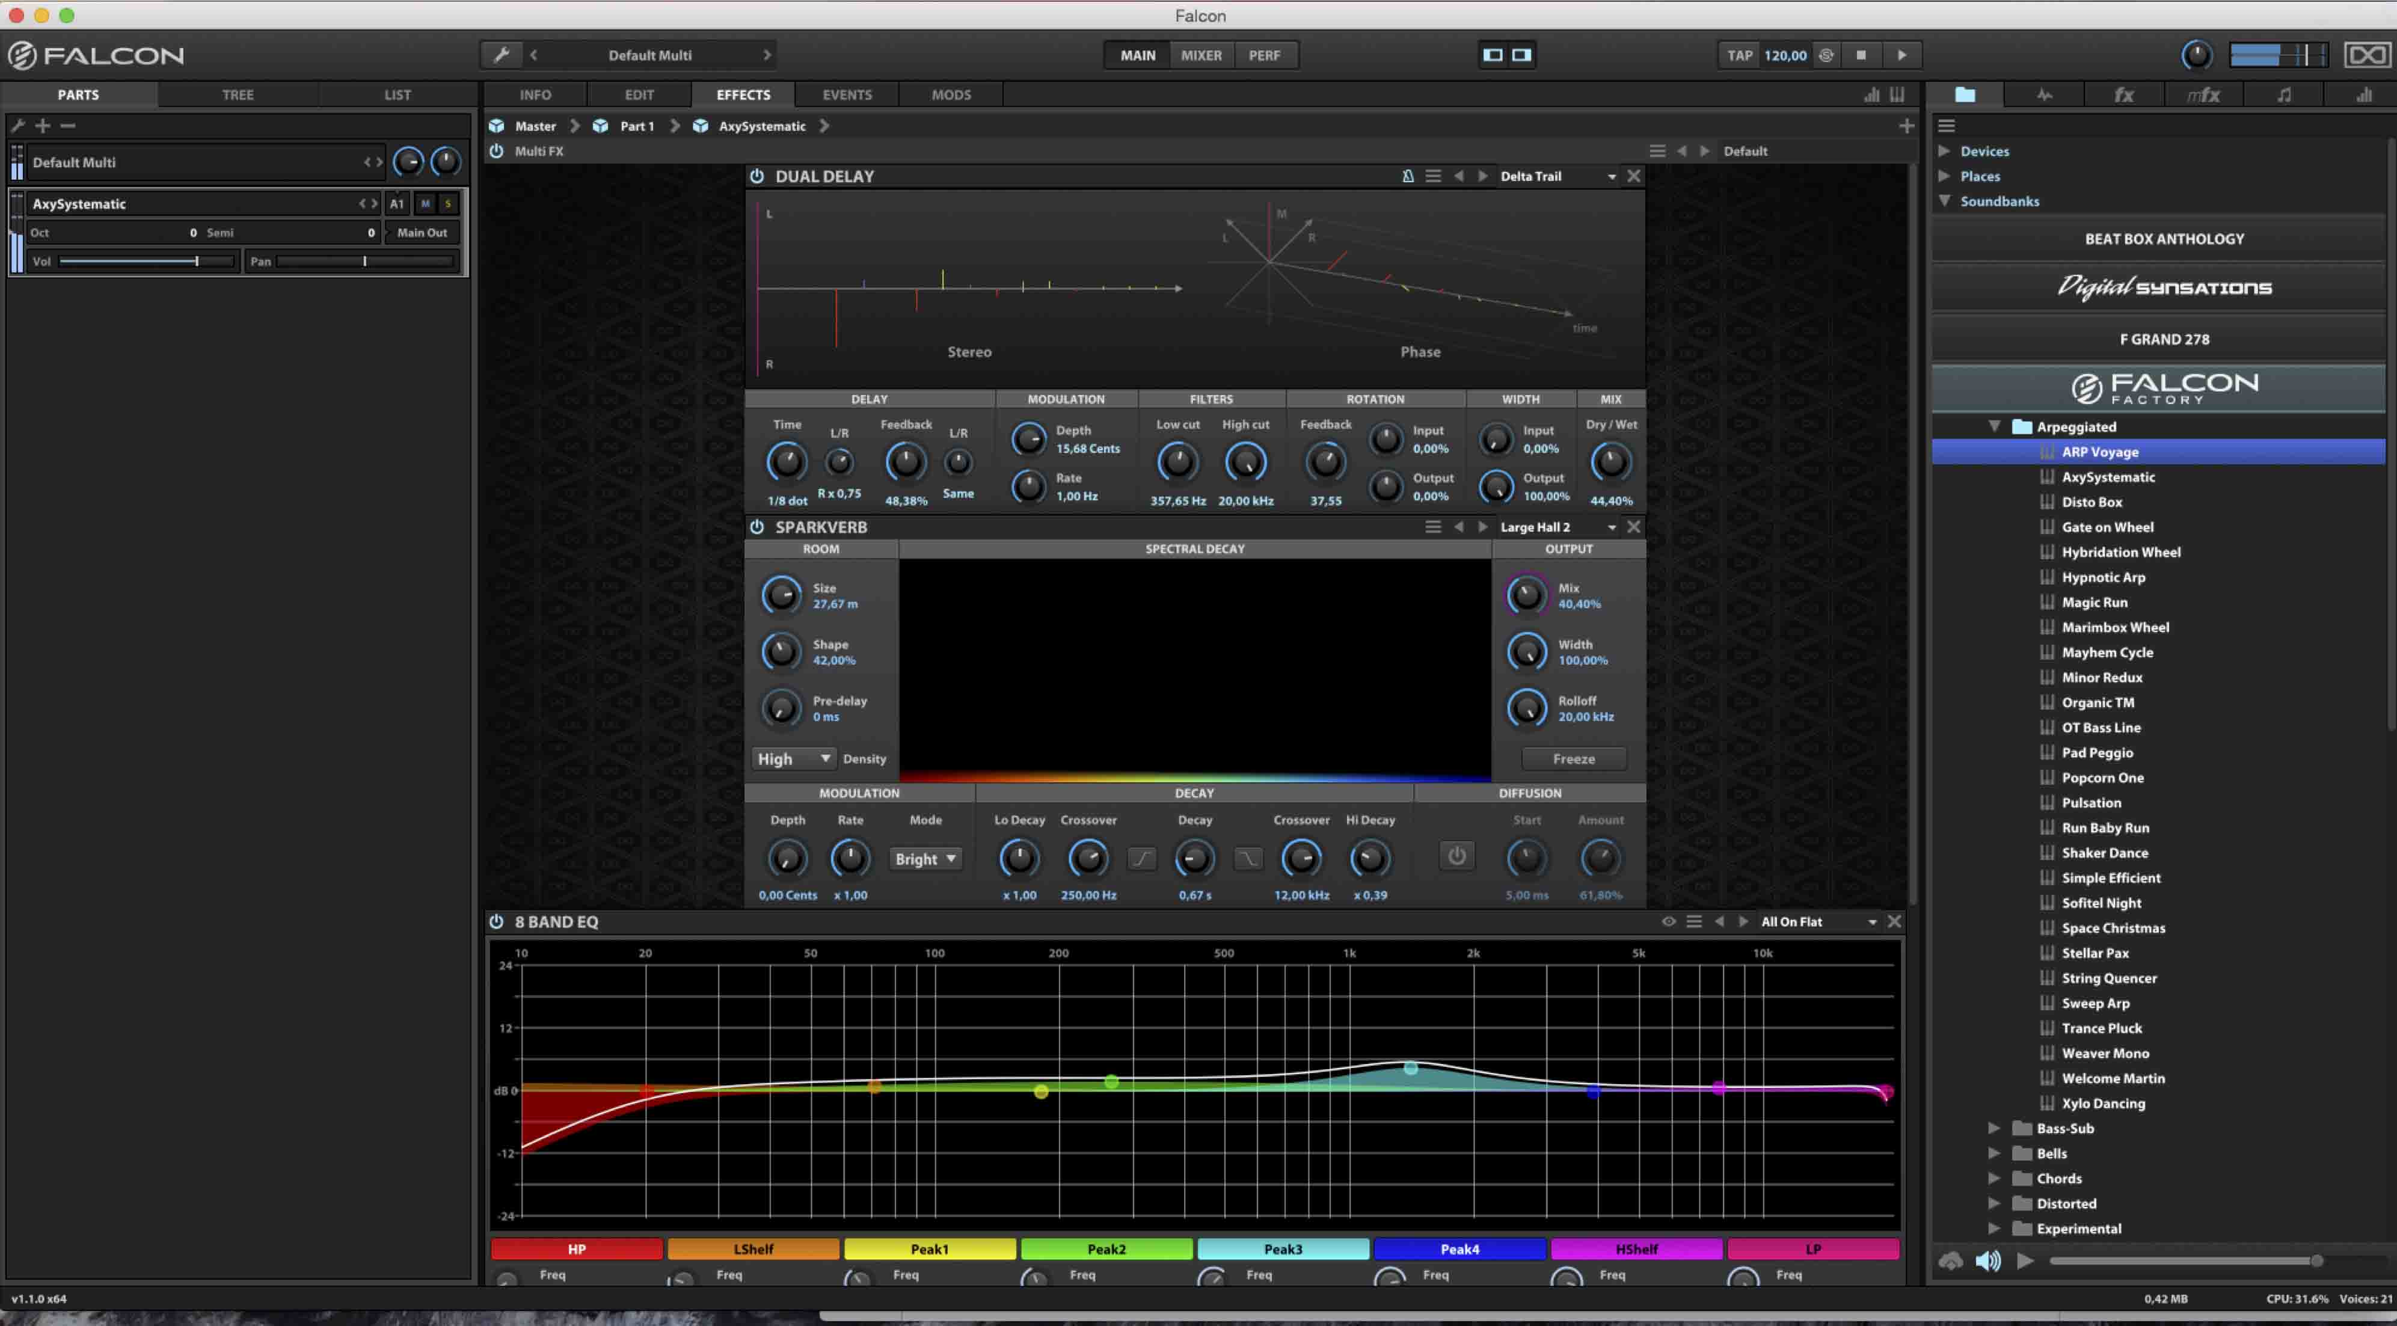The image size is (2397, 1326).
Task: Open the mfx browser tab
Action: click(2203, 95)
